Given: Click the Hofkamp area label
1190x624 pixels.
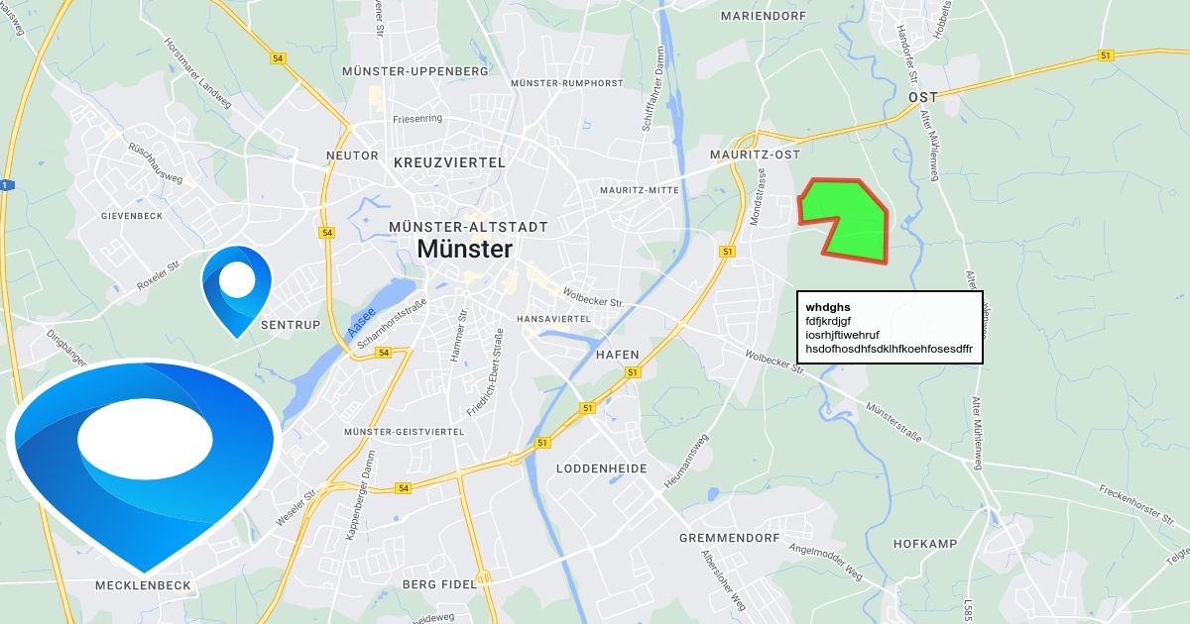Looking at the screenshot, I should point(925,544).
